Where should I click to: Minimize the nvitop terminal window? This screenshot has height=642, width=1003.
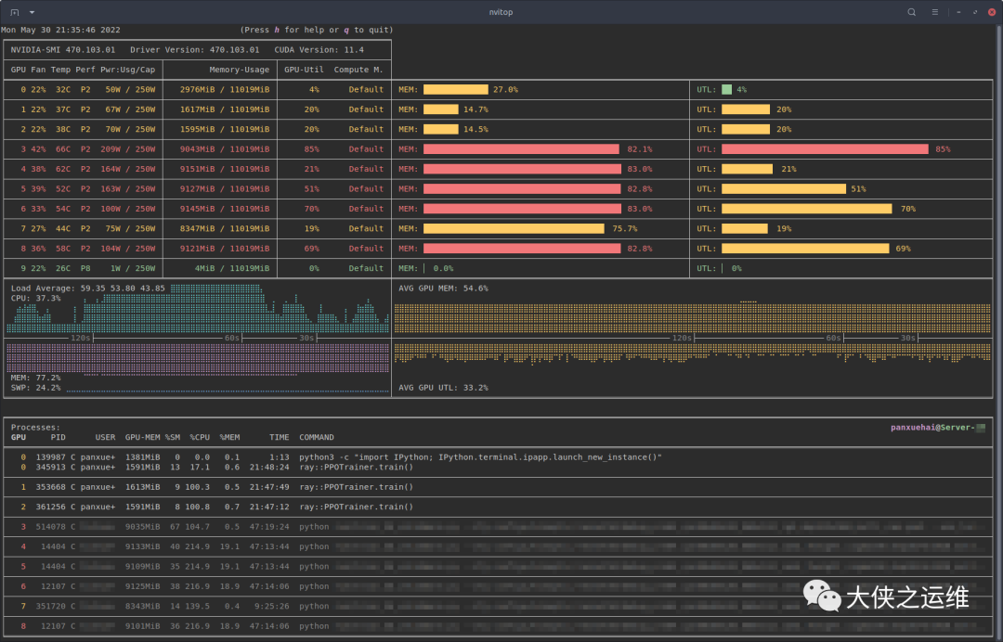tap(958, 12)
